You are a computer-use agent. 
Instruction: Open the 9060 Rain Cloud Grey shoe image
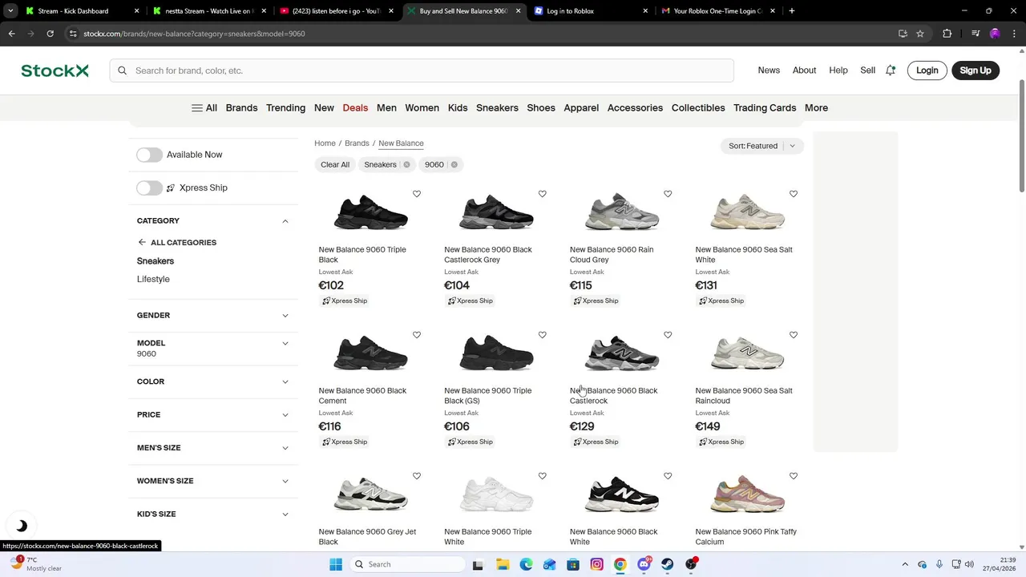pos(622,212)
